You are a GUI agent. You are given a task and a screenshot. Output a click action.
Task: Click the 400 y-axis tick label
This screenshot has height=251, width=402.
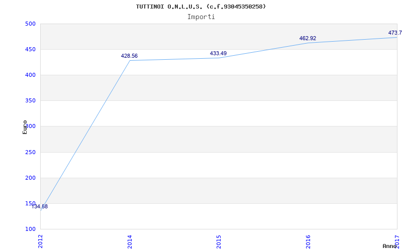pos(30,75)
